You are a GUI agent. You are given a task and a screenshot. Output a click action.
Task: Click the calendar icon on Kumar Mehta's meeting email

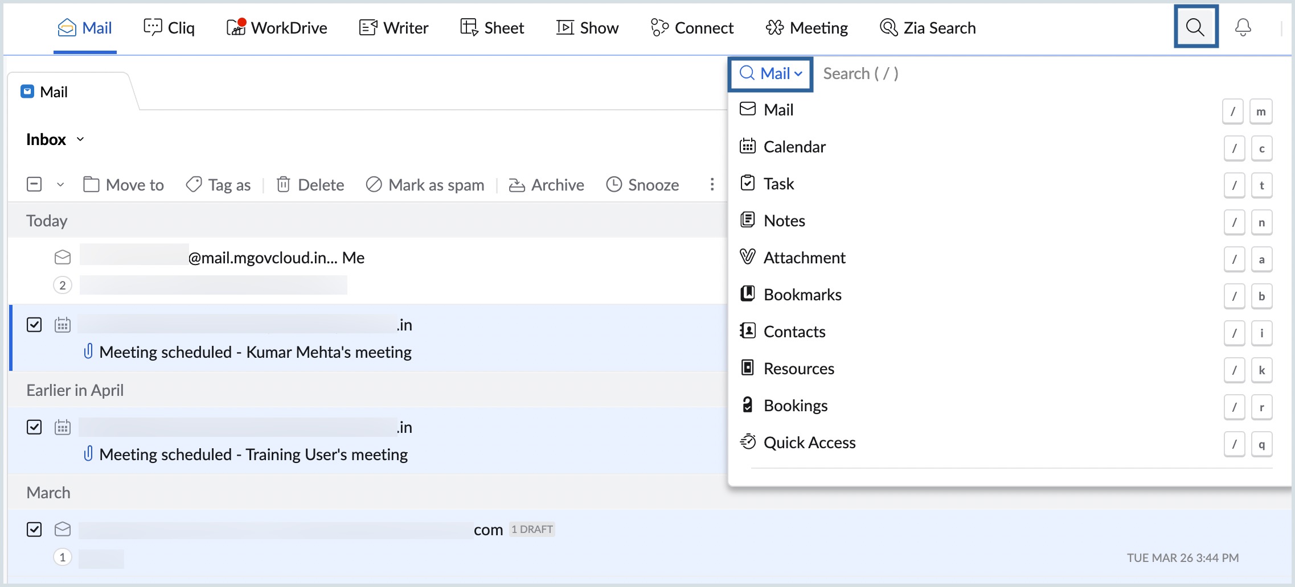coord(63,325)
